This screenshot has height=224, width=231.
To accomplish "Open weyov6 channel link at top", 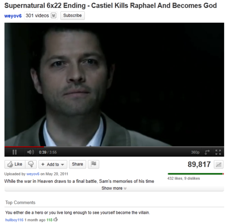I will 13,16.
